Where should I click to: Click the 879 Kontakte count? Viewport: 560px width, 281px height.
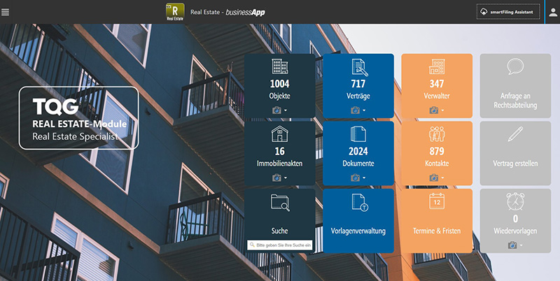(437, 151)
